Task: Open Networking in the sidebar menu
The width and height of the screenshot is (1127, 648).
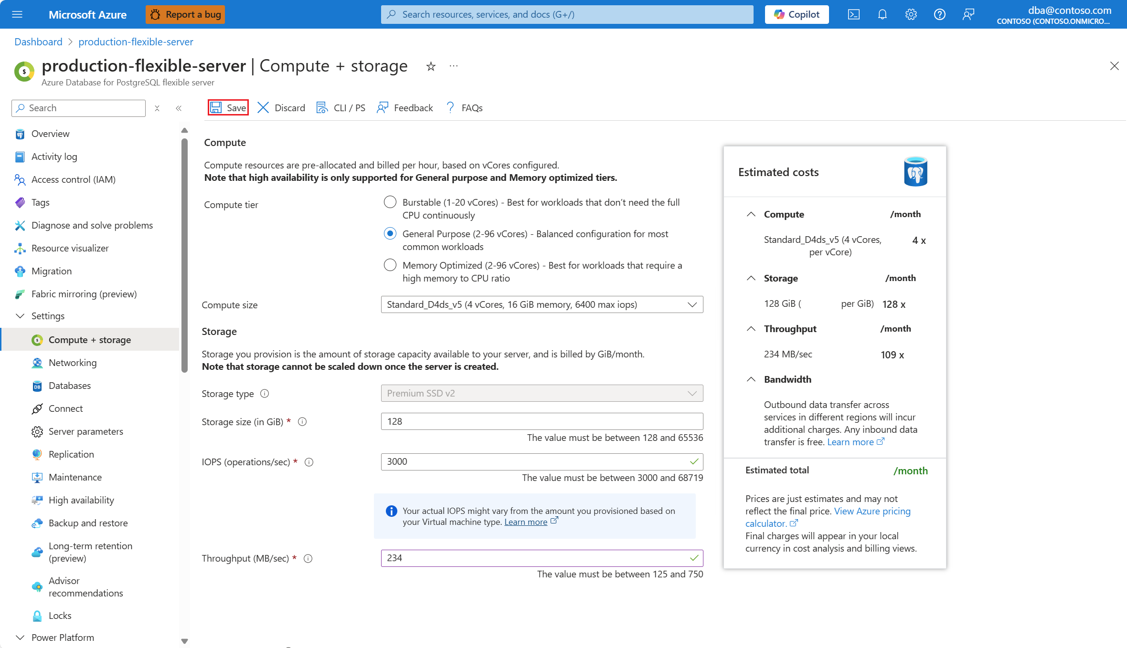Action: 73,363
